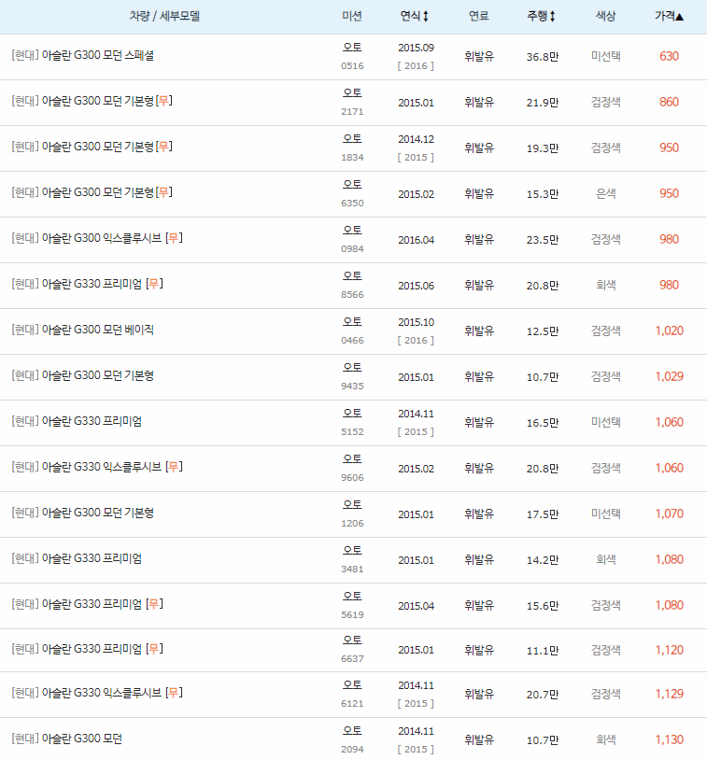Click the sort arrow on 연식 column
Image resolution: width=707 pixels, height=760 pixels.
point(427,14)
